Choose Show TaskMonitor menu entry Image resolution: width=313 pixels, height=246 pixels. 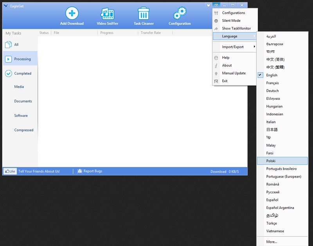click(x=234, y=28)
